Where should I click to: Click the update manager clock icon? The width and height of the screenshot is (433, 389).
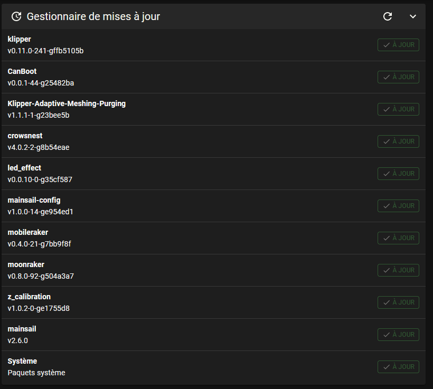point(16,16)
